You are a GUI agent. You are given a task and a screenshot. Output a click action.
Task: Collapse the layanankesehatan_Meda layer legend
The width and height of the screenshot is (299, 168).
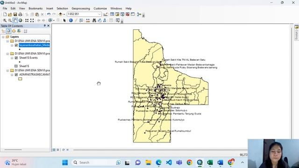12,45
